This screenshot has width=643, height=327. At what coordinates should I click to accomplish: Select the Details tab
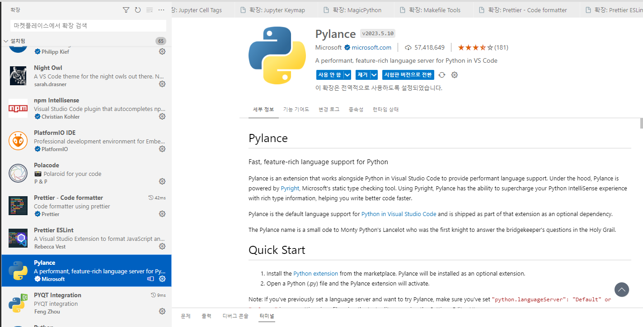(x=263, y=110)
